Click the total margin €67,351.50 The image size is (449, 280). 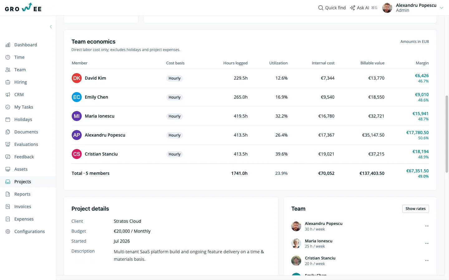417,171
